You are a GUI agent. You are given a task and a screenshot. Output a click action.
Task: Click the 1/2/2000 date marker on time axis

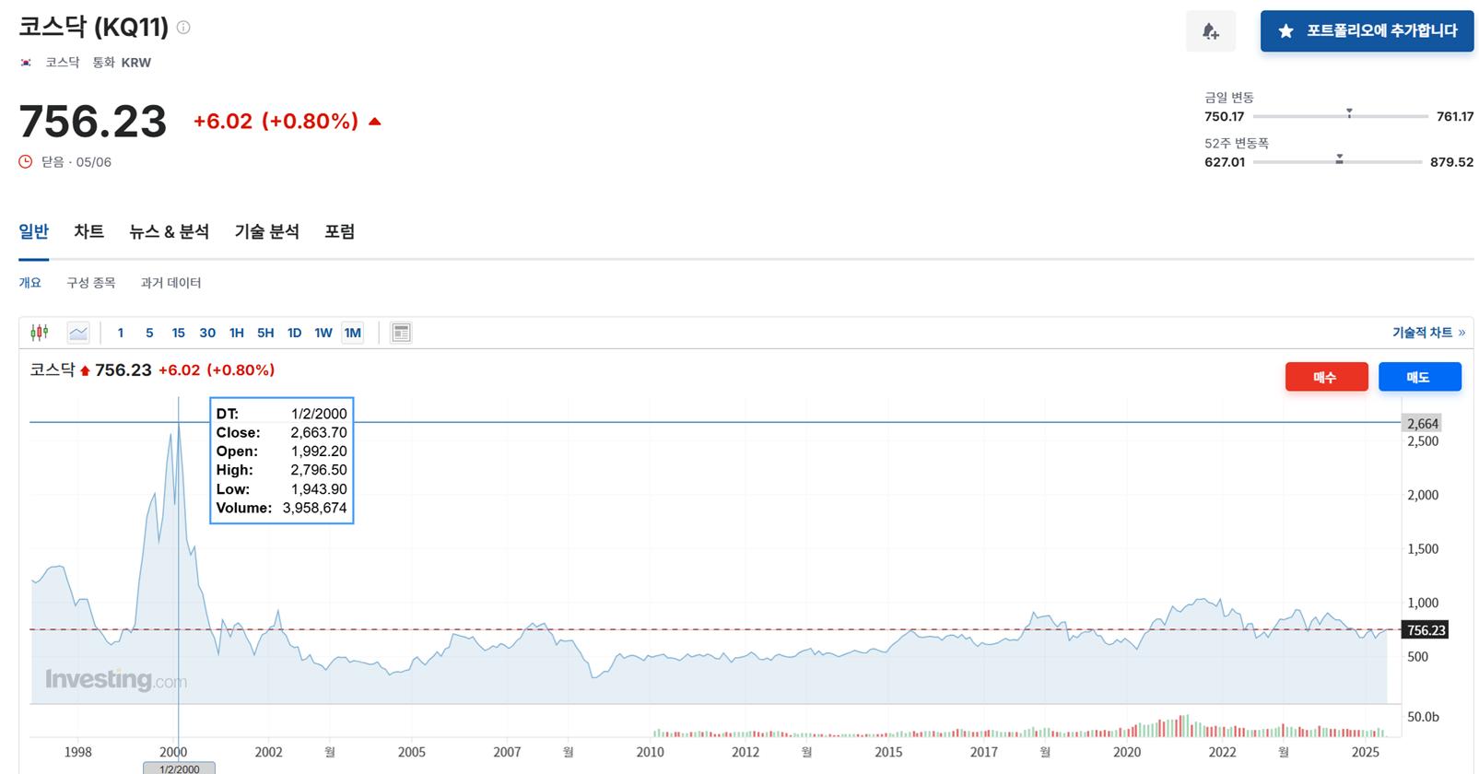[179, 768]
